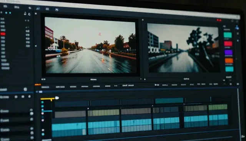Click the circular arrow refresh icon
The width and height of the screenshot is (246, 141).
coord(29,14)
